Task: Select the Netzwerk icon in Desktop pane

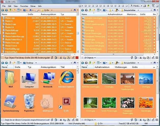Action: coord(48,78)
